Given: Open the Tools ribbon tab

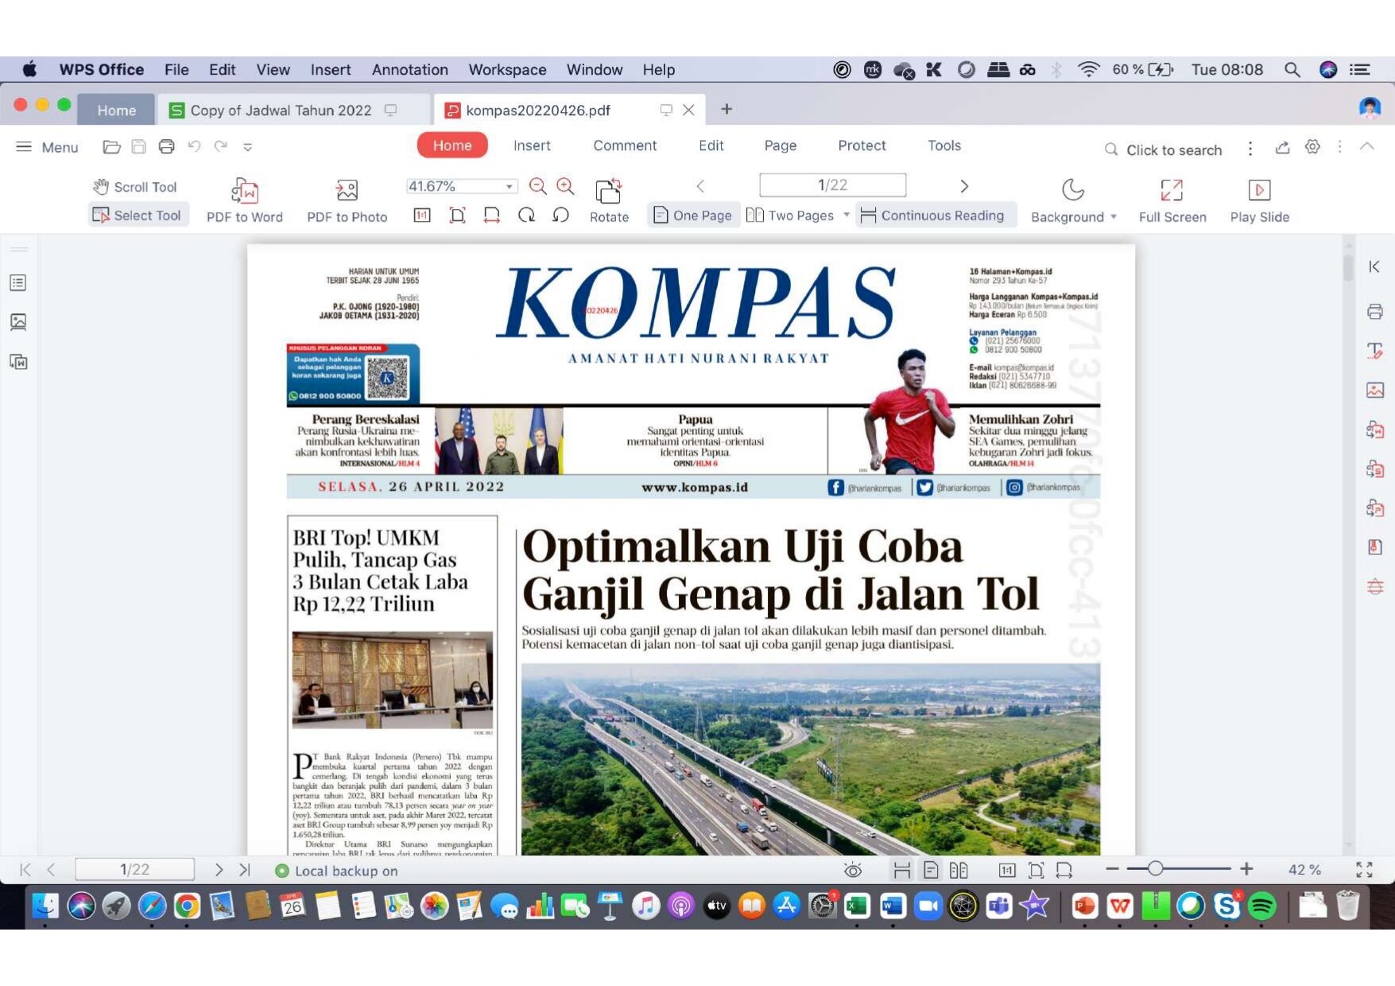Looking at the screenshot, I should (x=944, y=146).
